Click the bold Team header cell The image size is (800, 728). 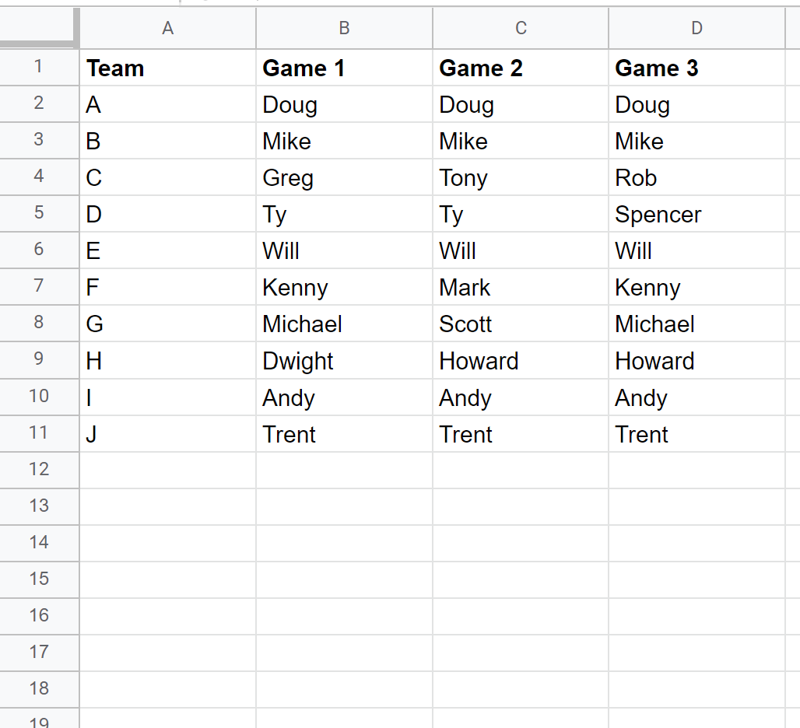168,68
